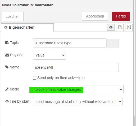This screenshot has height=126, width=136.
Task: Open the Payload value dropdown
Action: [x=49, y=55]
